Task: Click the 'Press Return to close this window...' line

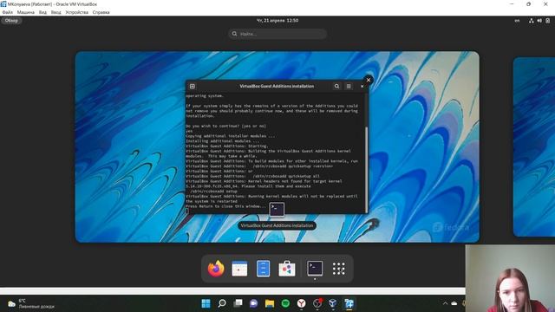Action: [x=225, y=206]
